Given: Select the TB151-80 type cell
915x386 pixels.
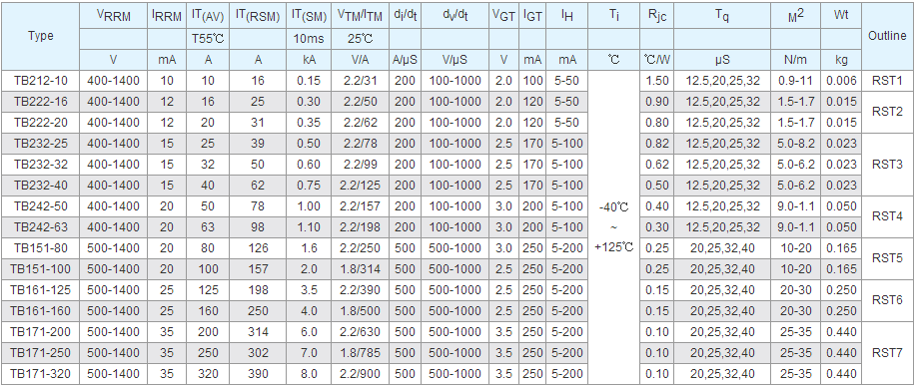Looking at the screenshot, I should pyautogui.click(x=40, y=248).
